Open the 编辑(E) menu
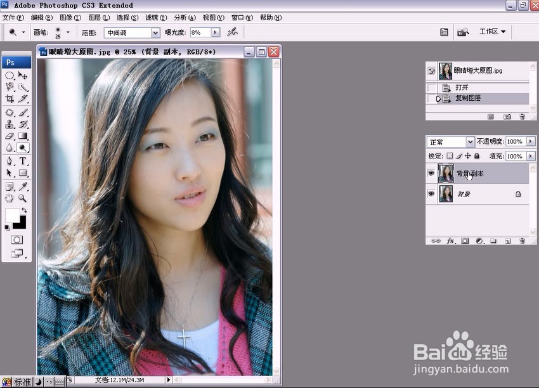Screen dimensions: 539x388 [42, 18]
